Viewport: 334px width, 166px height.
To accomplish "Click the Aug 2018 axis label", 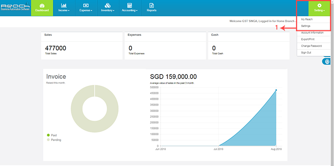I will [276, 149].
